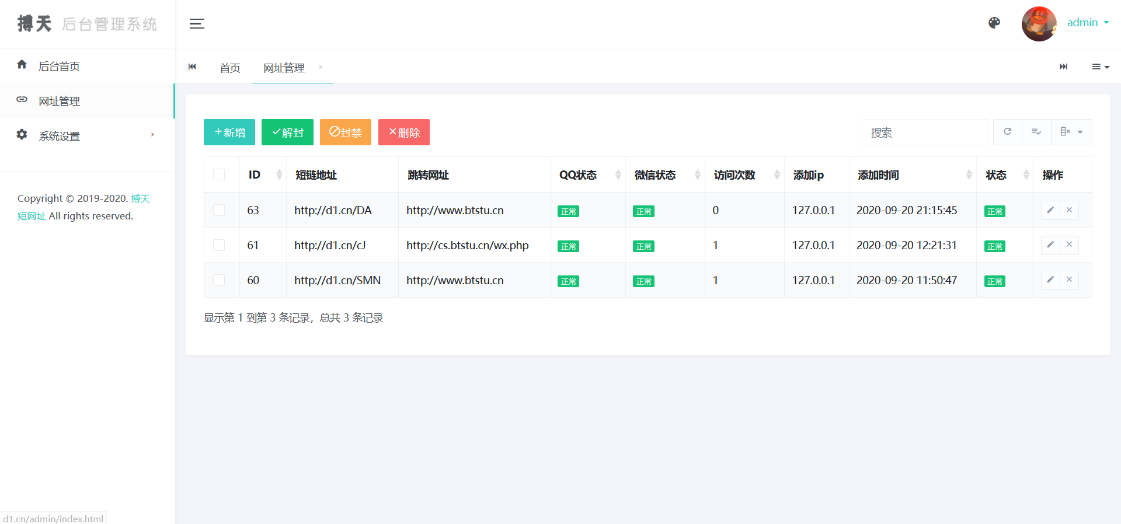Close the 网址管理 tab
The image size is (1121, 524).
321,68
